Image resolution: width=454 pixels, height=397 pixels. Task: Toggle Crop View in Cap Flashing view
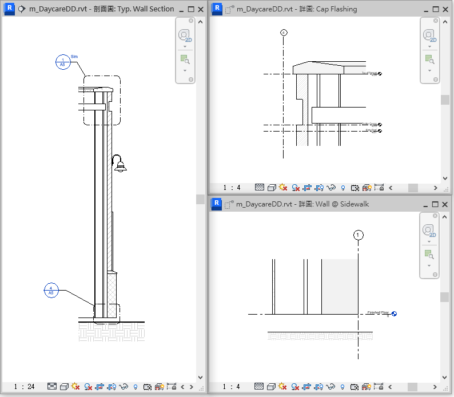[307, 188]
